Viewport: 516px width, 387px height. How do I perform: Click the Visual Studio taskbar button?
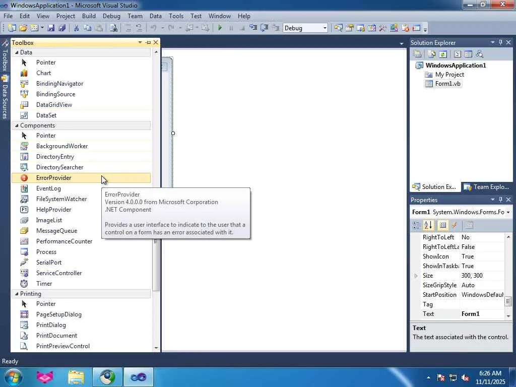[139, 377]
